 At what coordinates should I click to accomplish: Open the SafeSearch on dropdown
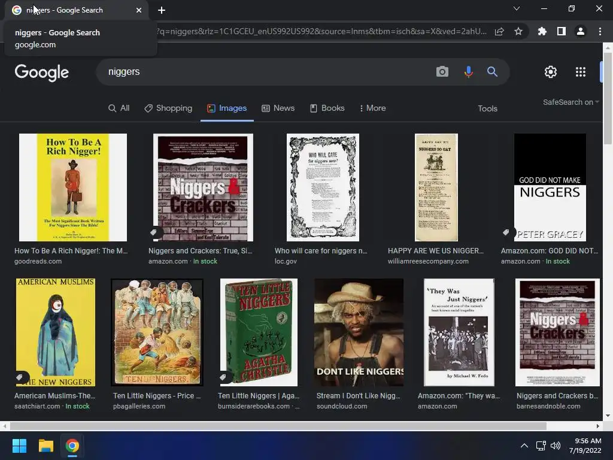click(x=570, y=102)
